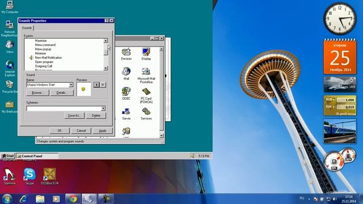Click the help question mark in Sounds Properties

point(107,20)
